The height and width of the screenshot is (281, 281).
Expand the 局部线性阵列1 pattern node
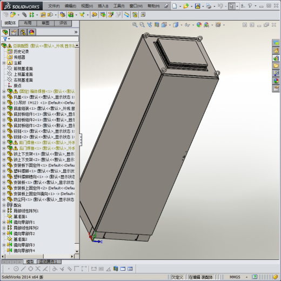[x=4, y=211]
